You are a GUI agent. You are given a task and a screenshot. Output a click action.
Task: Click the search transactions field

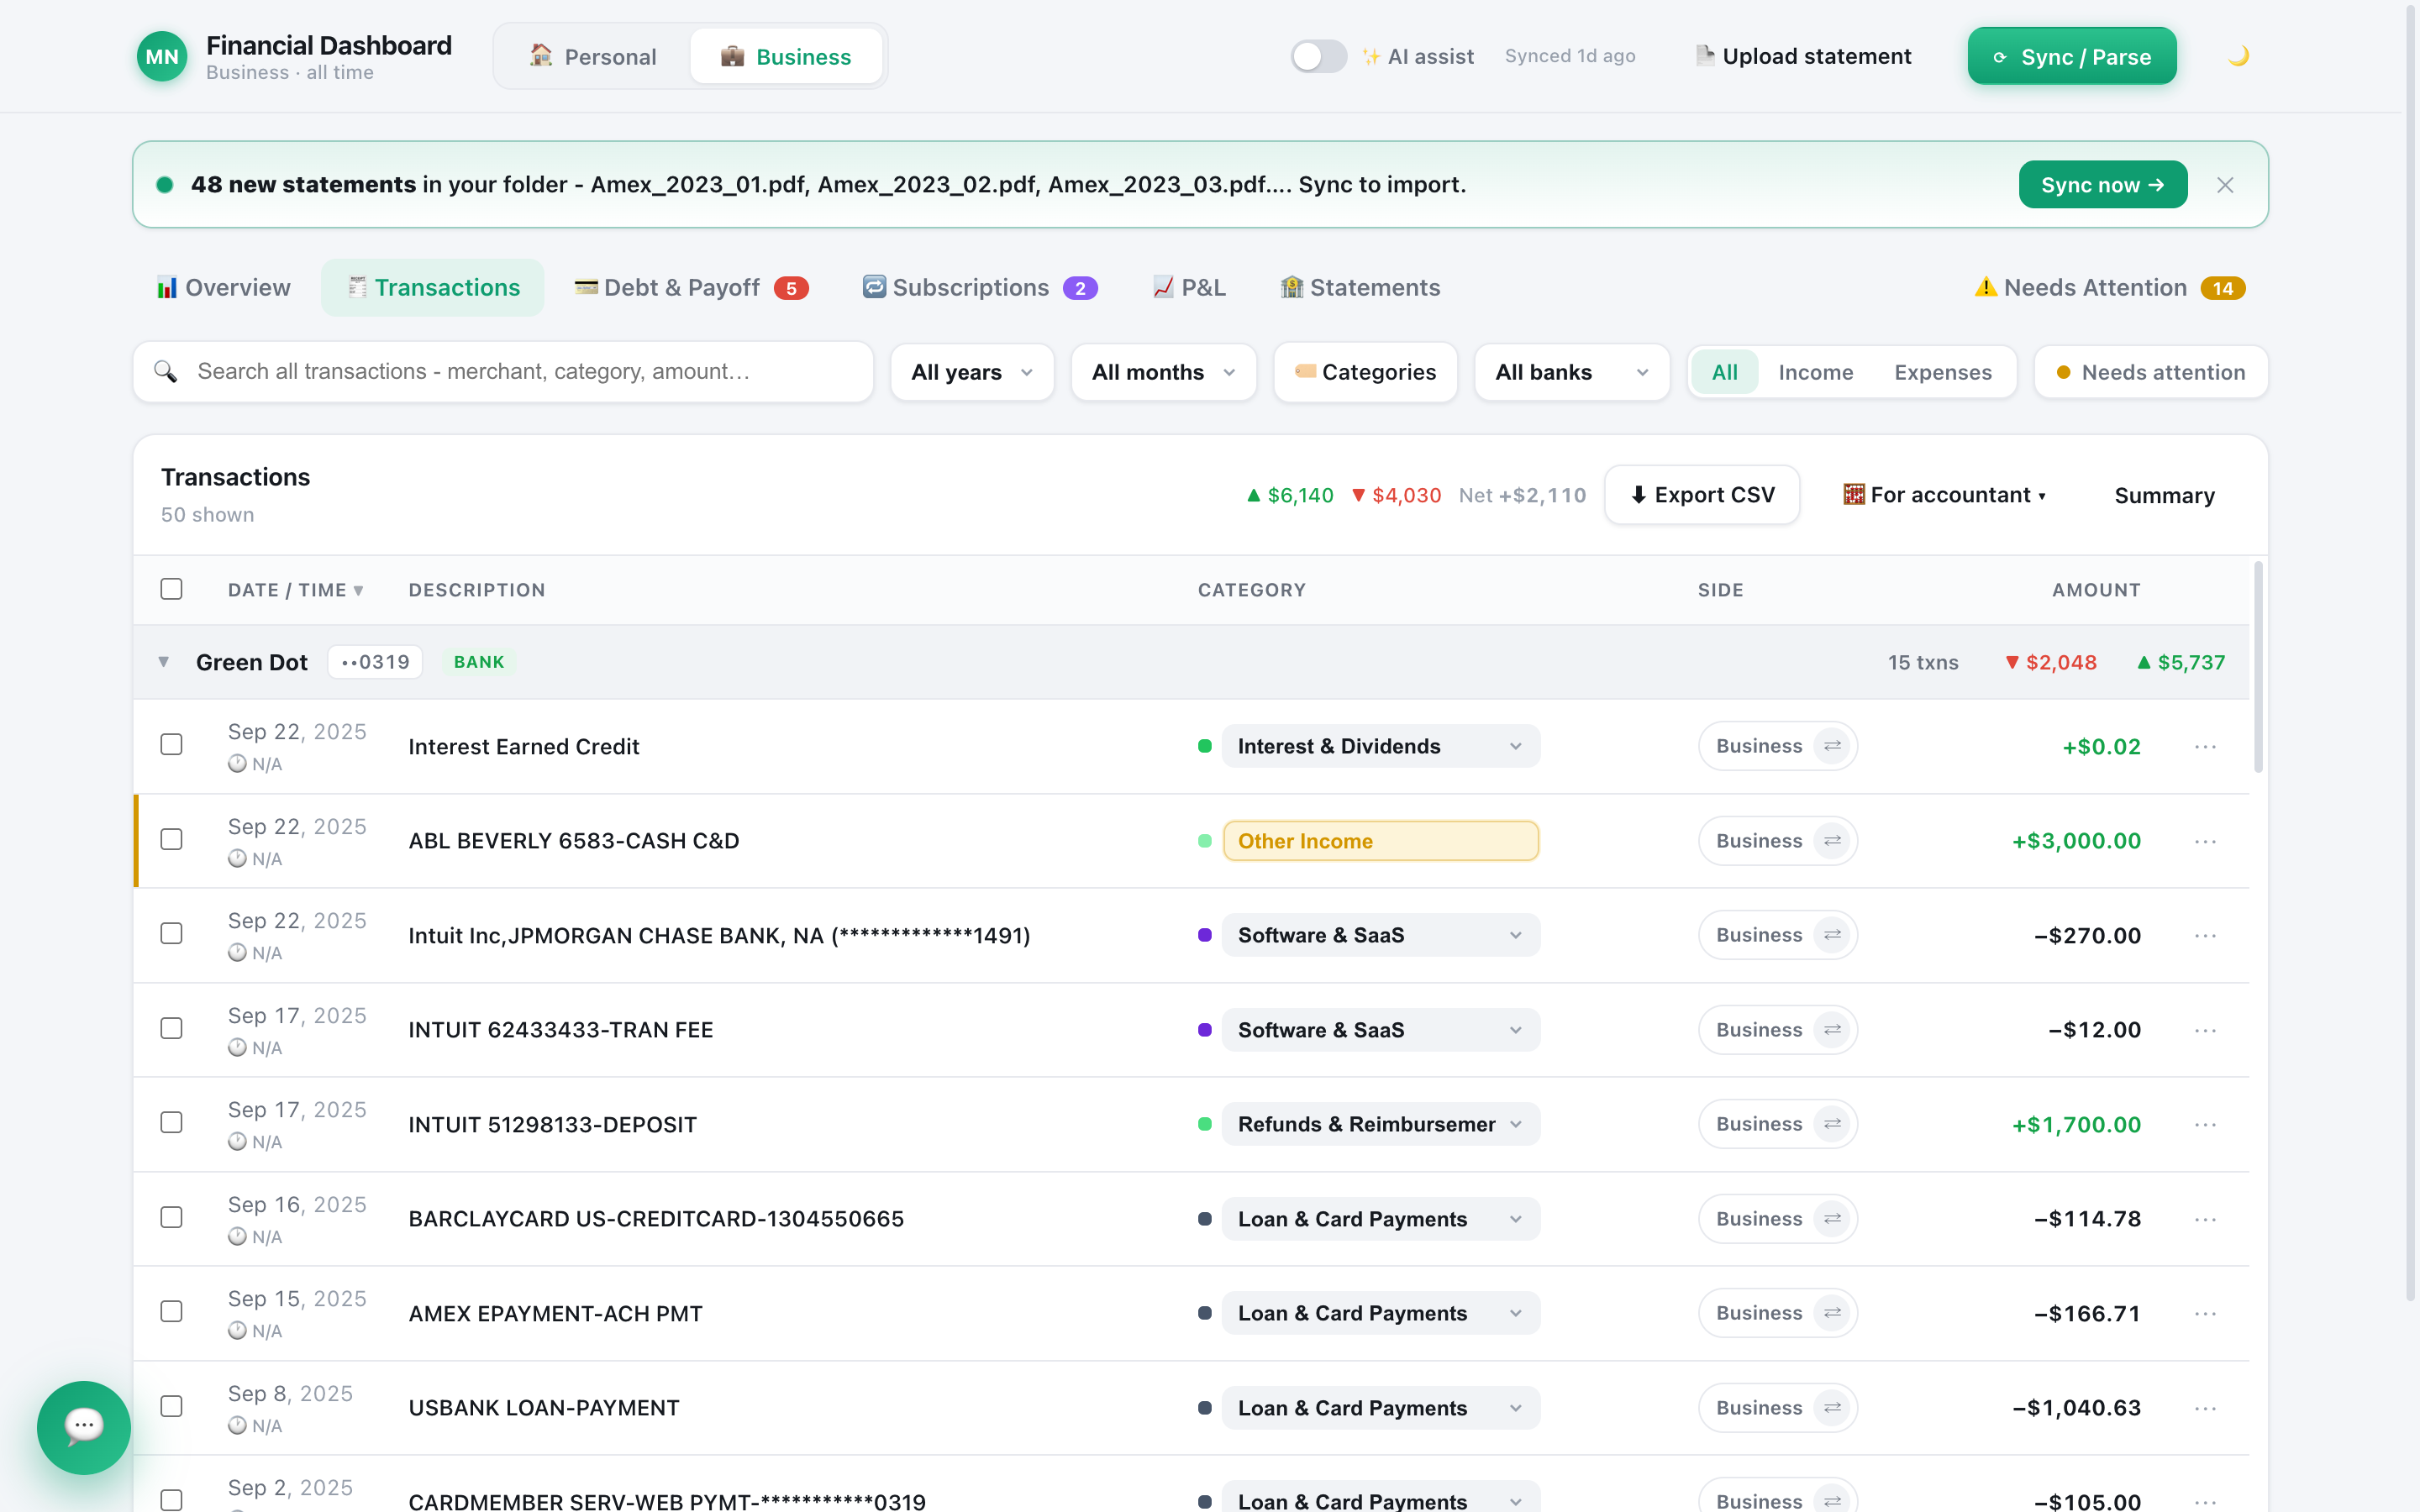pyautogui.click(x=503, y=372)
